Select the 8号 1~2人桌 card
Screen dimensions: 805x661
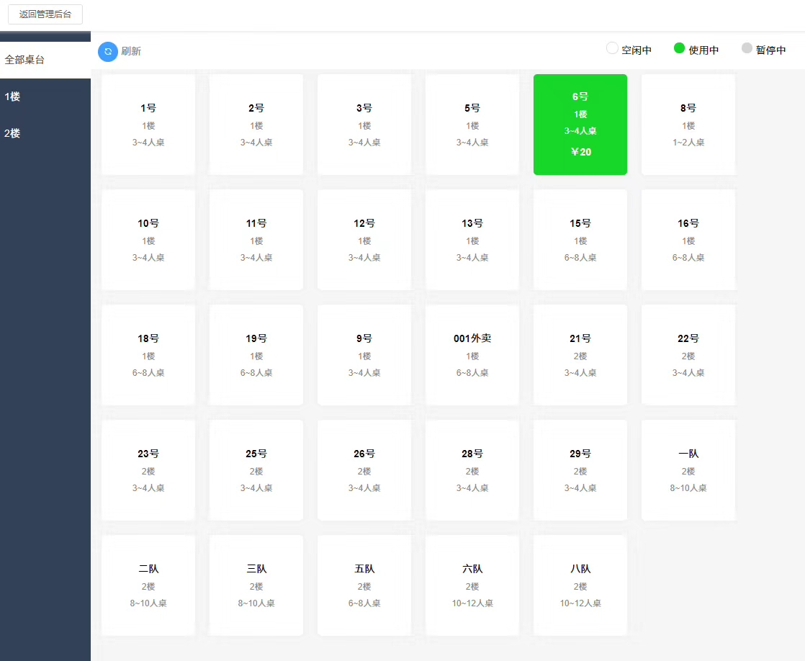[688, 125]
